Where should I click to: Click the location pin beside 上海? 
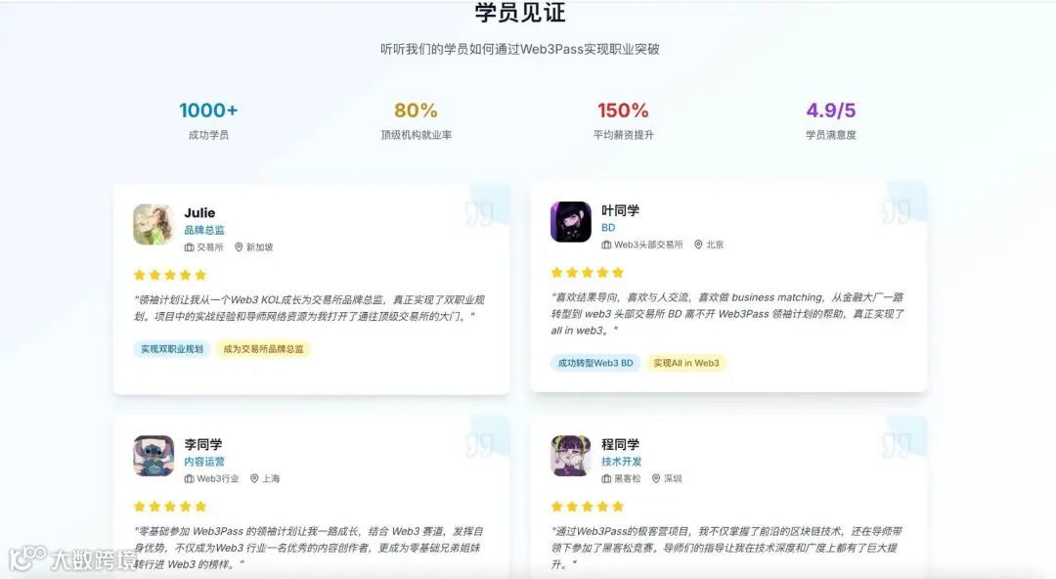[x=254, y=478]
